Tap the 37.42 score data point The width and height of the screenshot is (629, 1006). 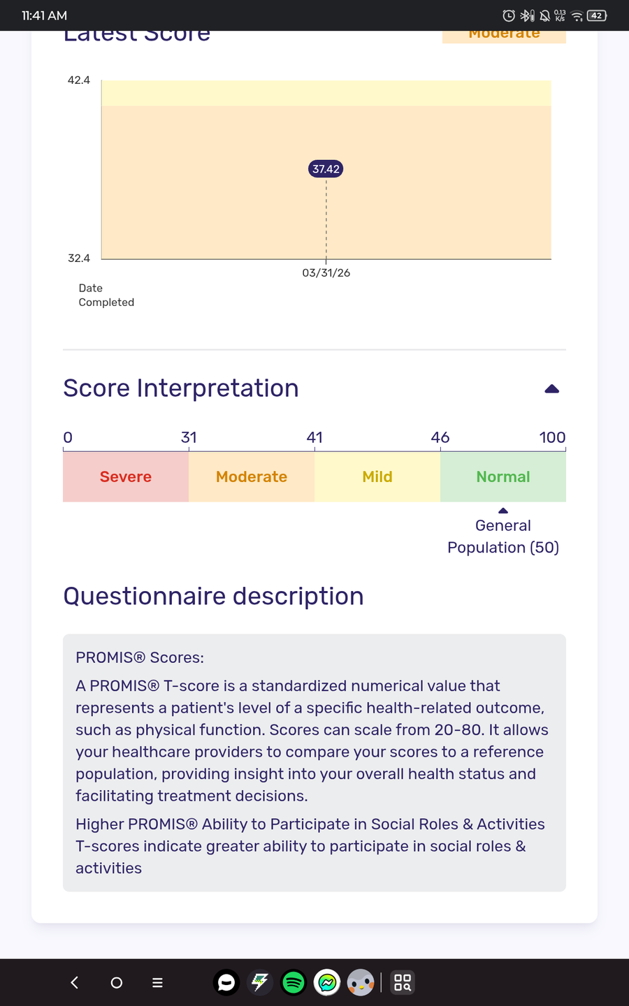pyautogui.click(x=326, y=169)
